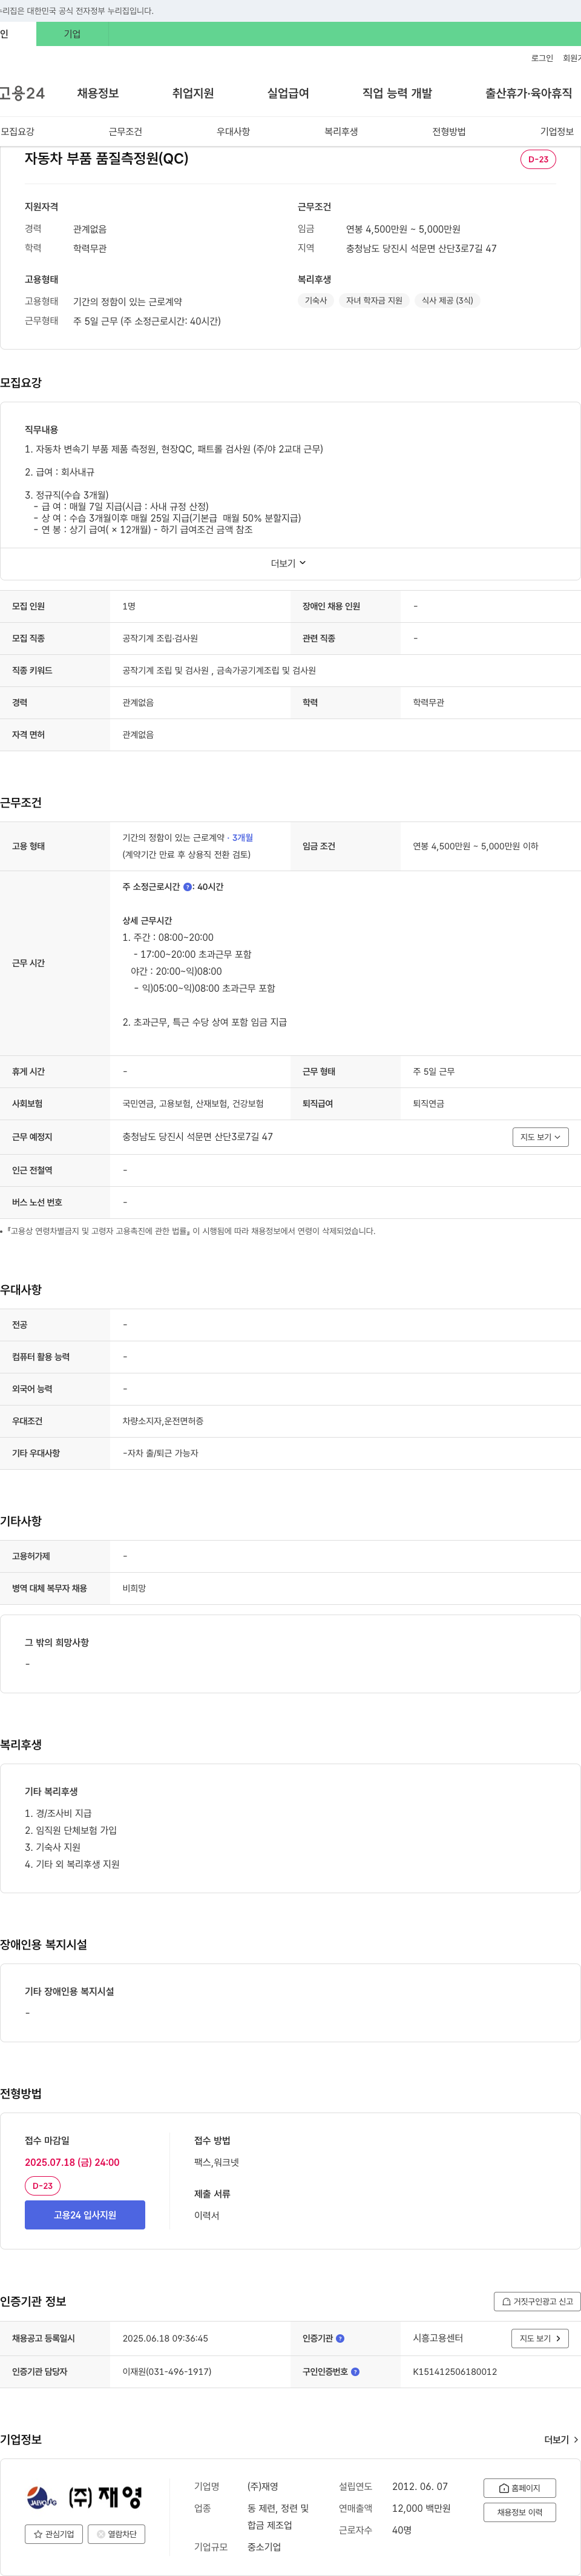Jump to the 우대사항 section tab
This screenshot has width=581, height=2576.
click(x=234, y=132)
